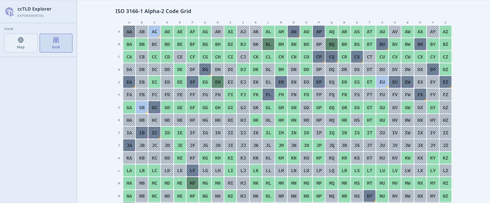Click the EZ grid cell
The height and width of the screenshot is (203, 490).
(445, 82)
